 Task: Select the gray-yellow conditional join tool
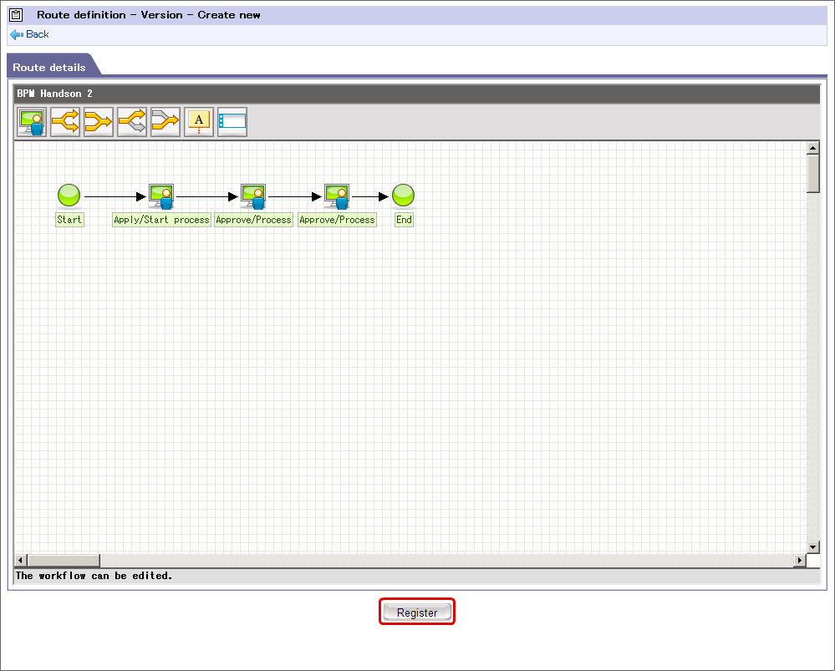click(x=165, y=122)
